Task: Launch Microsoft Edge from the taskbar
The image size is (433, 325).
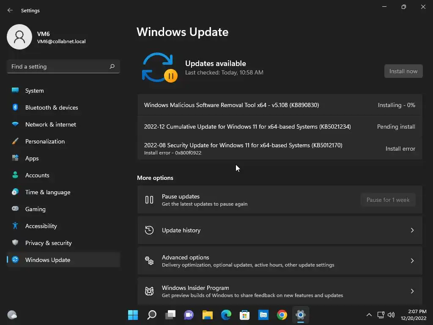Action: click(x=226, y=315)
